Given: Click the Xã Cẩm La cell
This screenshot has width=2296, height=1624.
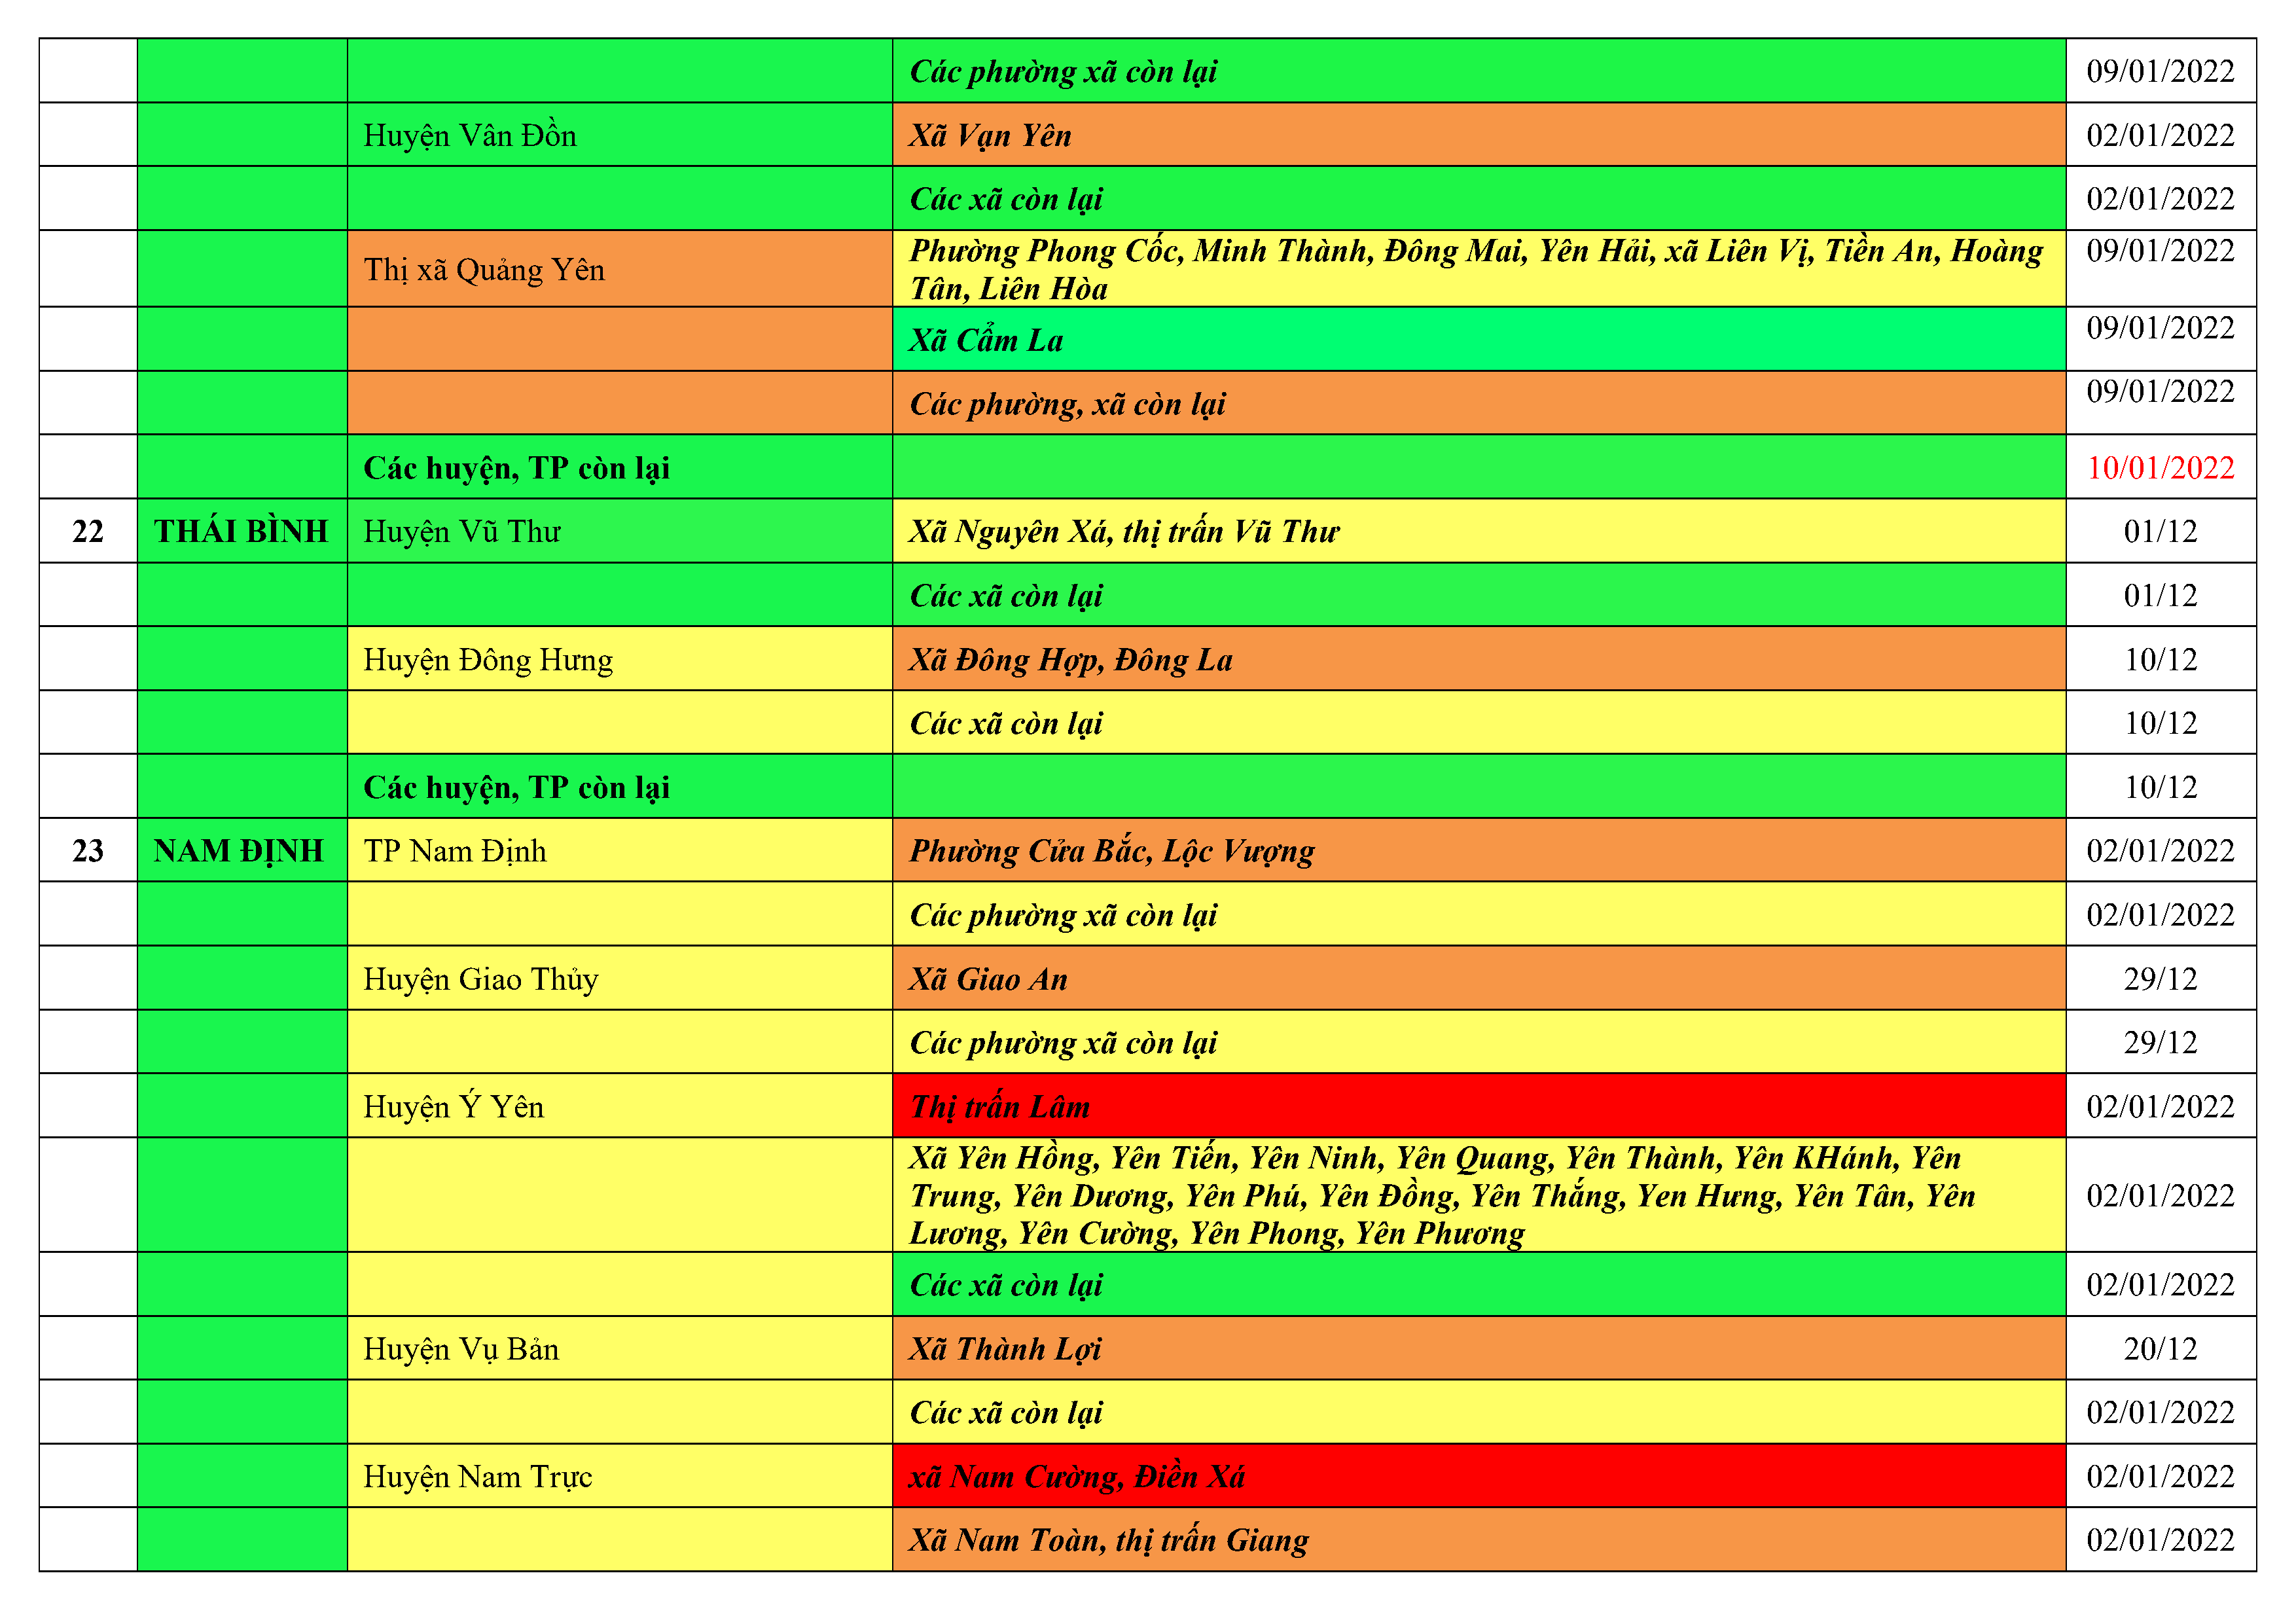Looking at the screenshot, I should (986, 340).
